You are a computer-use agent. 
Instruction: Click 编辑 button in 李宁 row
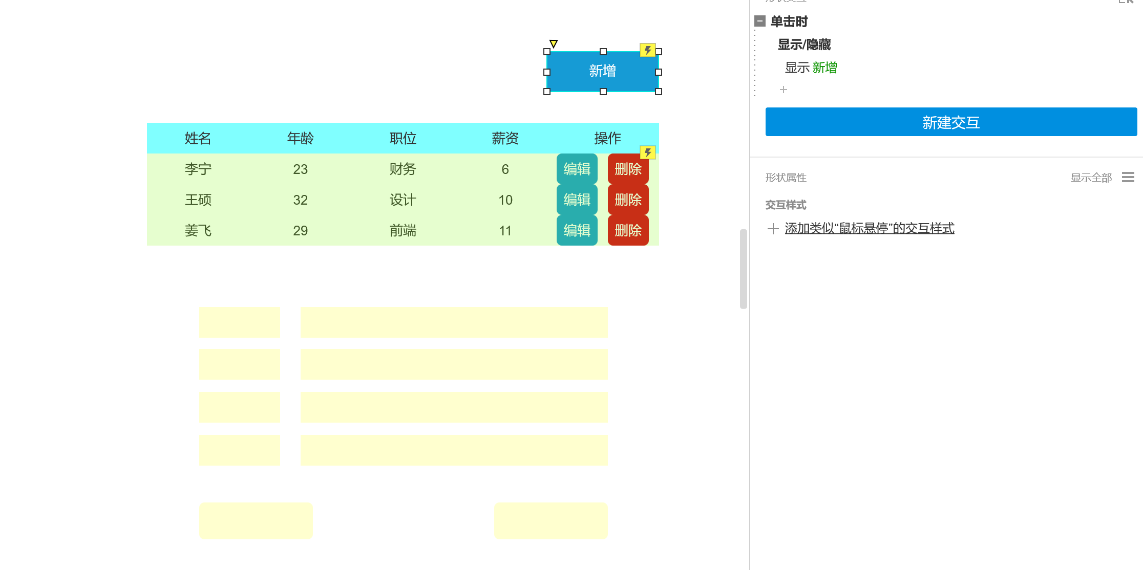coord(577,169)
